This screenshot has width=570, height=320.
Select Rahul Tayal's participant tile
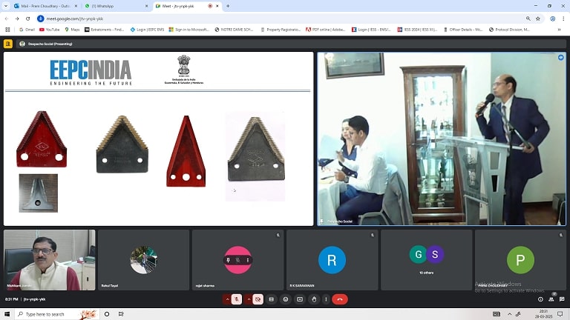(143, 260)
